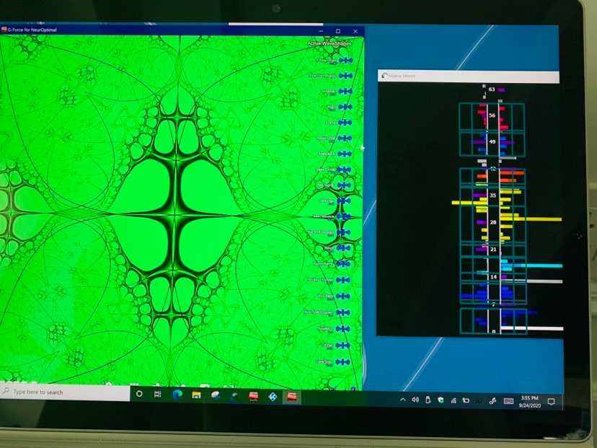The height and width of the screenshot is (448, 597).
Task: Click the 35 frequency label in Matrix Mirror
Action: [x=493, y=196]
